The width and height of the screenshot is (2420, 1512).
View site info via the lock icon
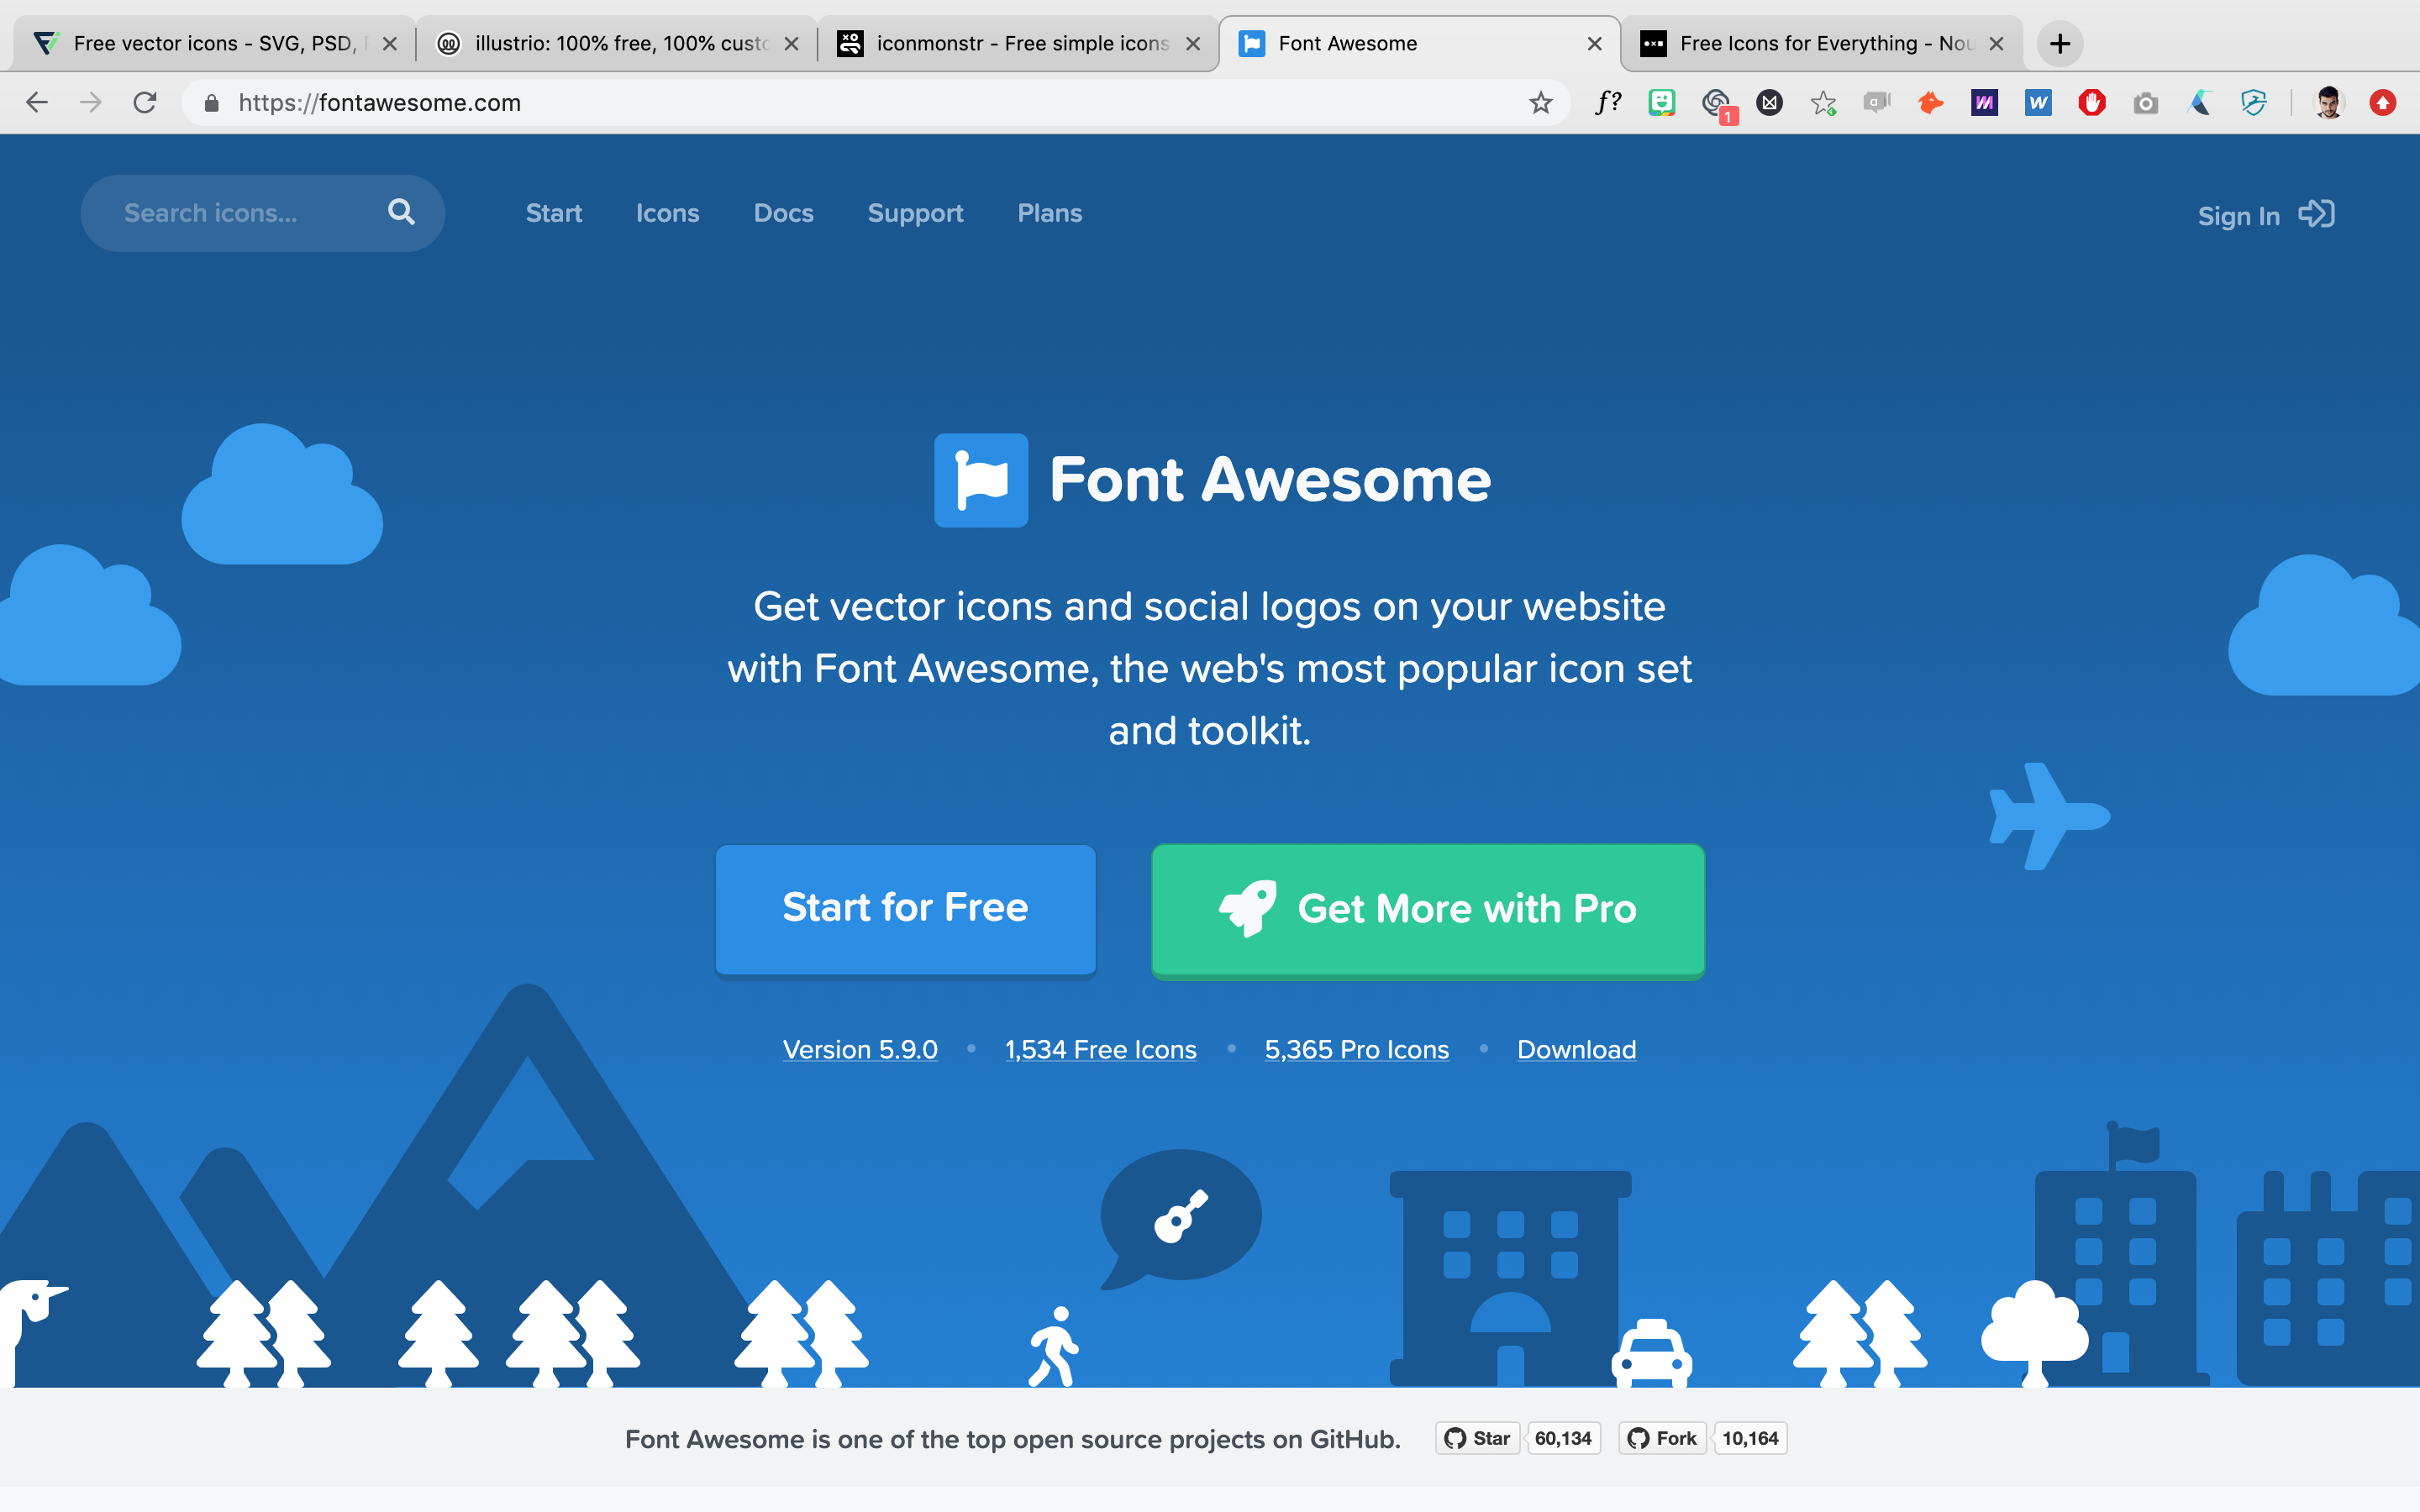pos(211,103)
